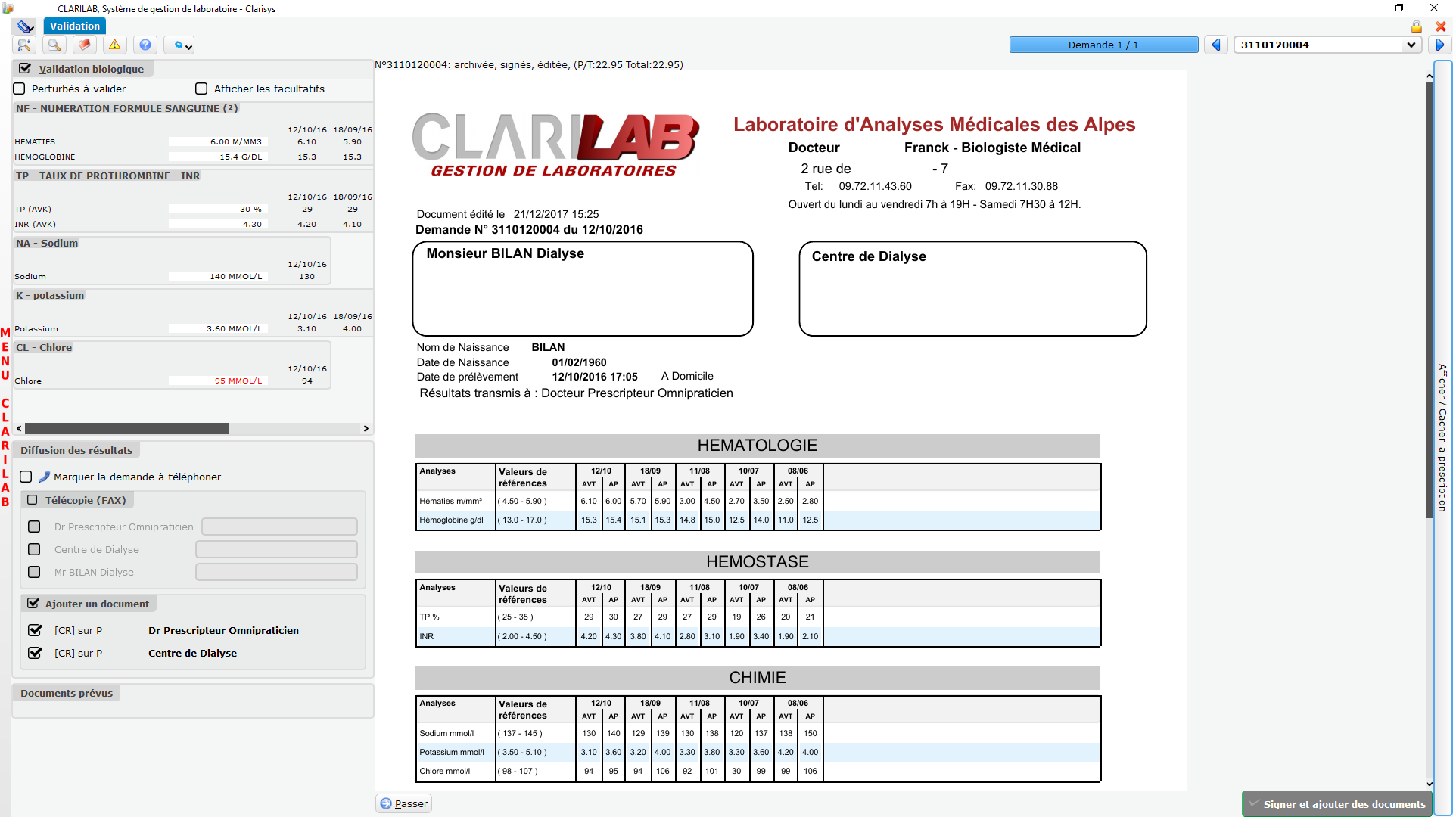Click the horizontal scrollbar thumb in results panel
The width and height of the screenshot is (1453, 817).
(x=127, y=429)
